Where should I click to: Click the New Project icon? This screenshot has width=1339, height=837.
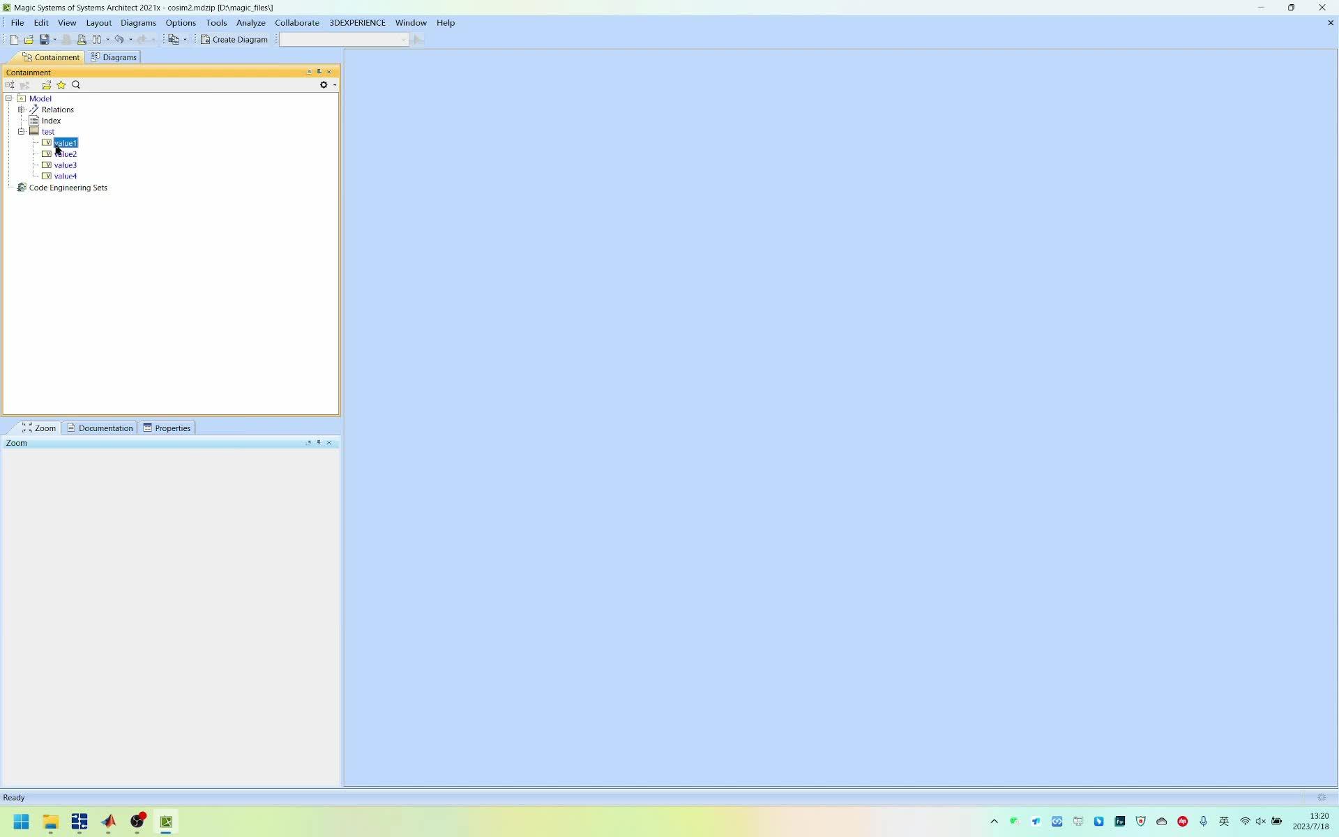pyautogui.click(x=13, y=40)
